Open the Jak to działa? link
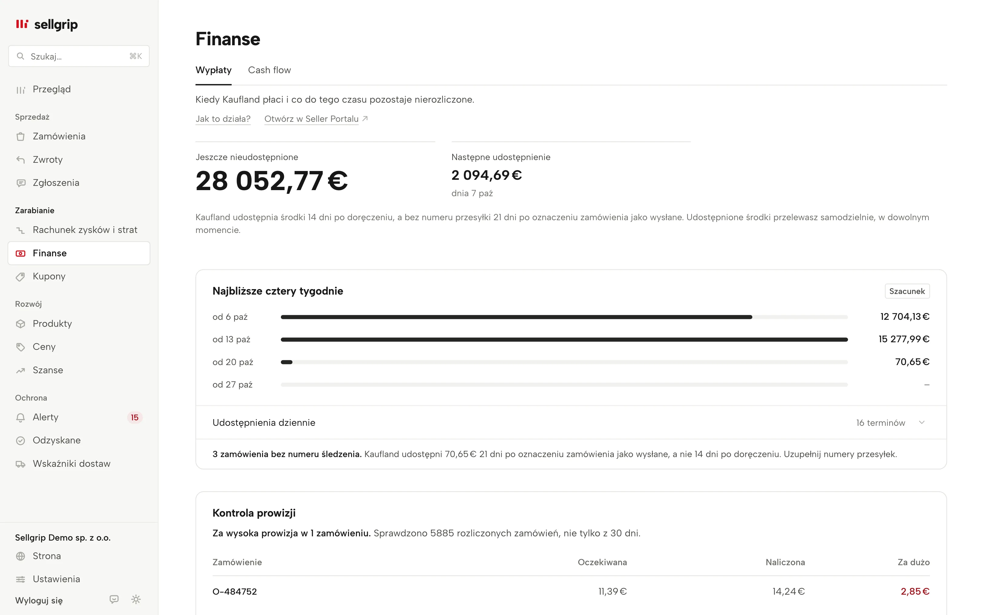Screen dimensions: 984x615 pyautogui.click(x=223, y=119)
